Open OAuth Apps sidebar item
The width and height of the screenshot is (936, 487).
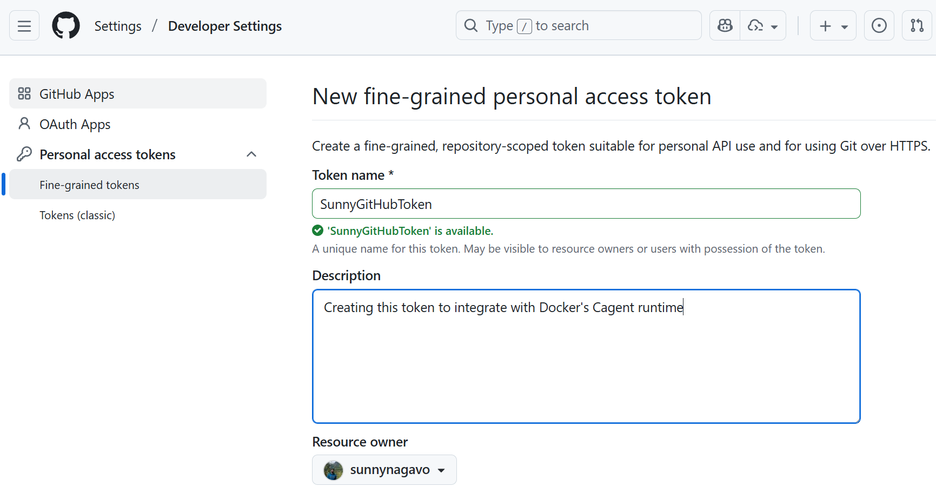(x=75, y=124)
